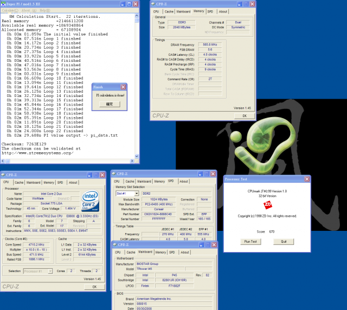
Task: Confirm the 'PI calculation is done' dialog
Action: point(110,104)
